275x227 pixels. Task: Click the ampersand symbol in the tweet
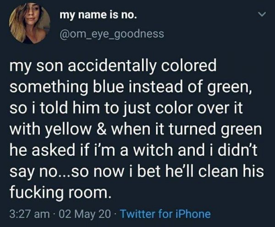[x=101, y=129]
